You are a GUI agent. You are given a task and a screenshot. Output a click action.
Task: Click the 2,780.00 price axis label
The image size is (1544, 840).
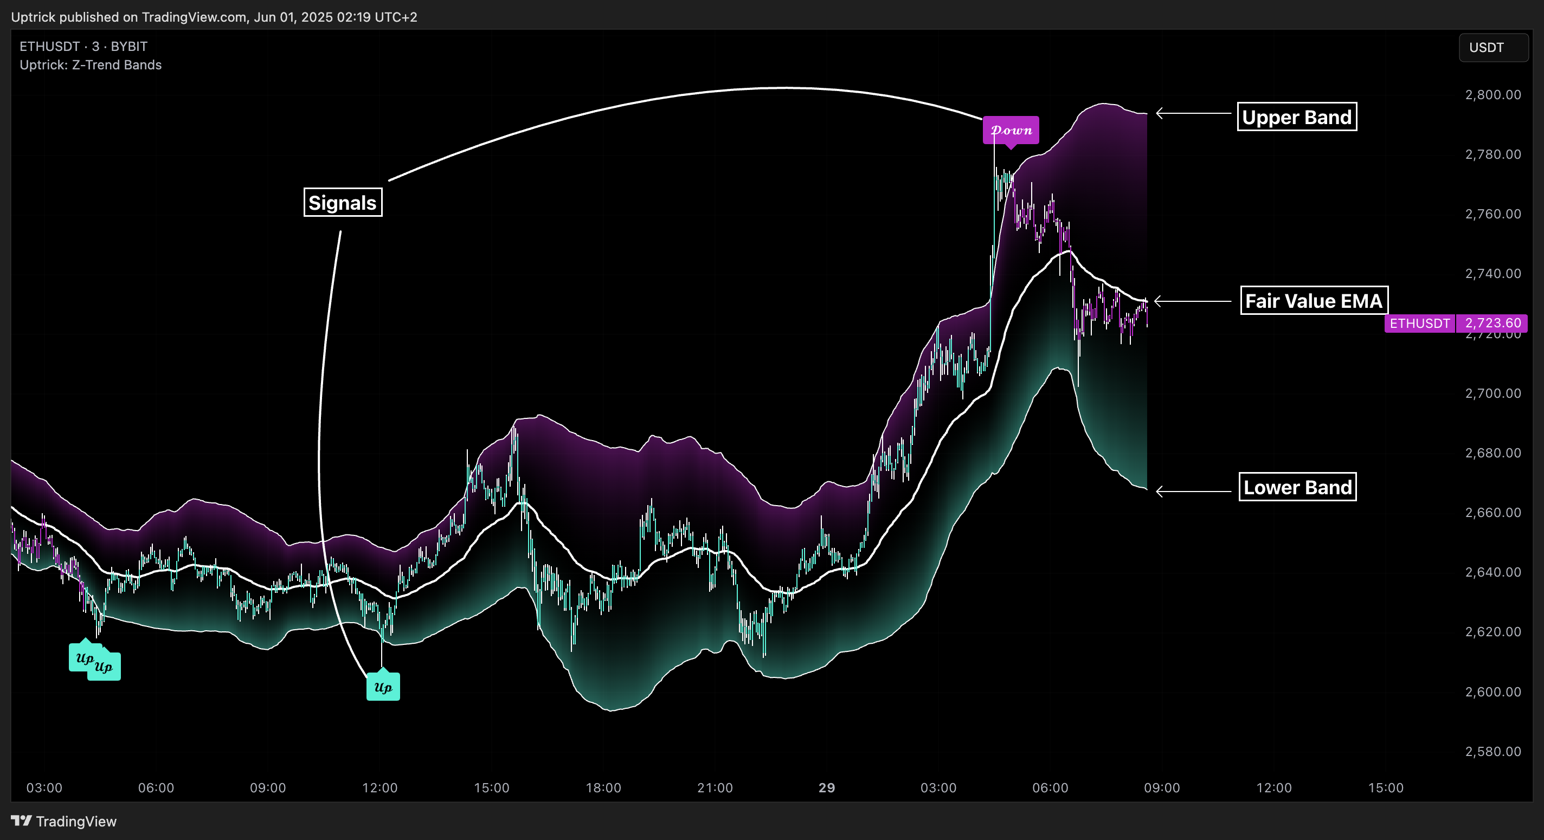1493,154
